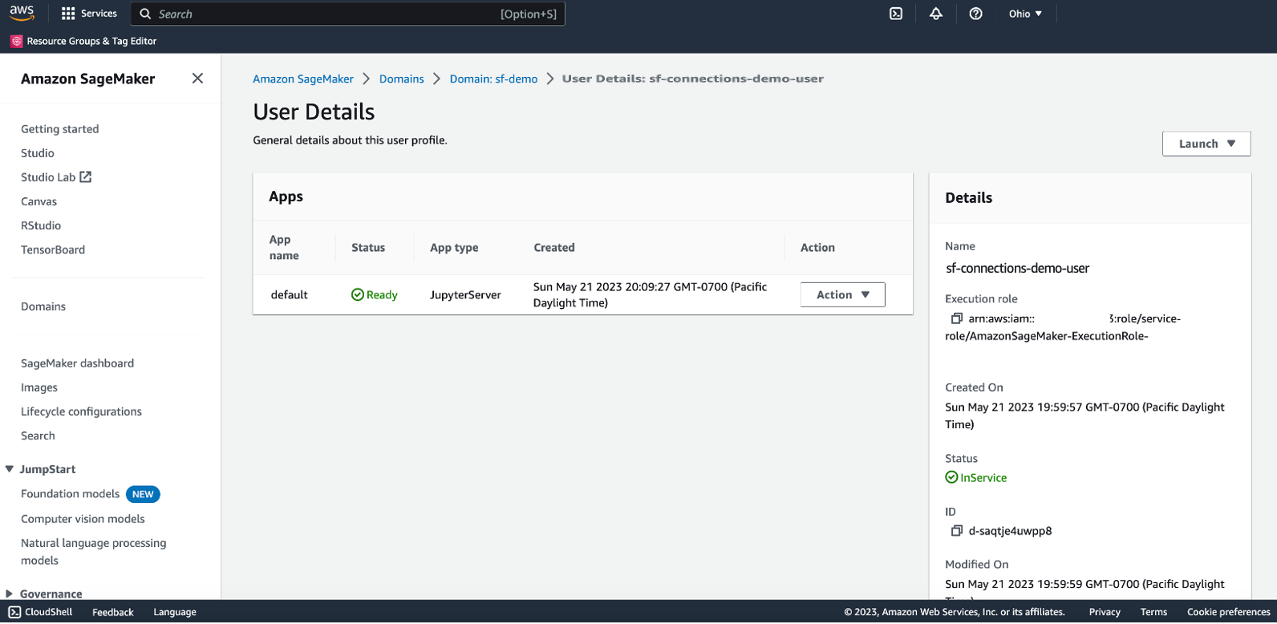Click the NEW badge beside Foundation models
The width and height of the screenshot is (1277, 624).
143,494
